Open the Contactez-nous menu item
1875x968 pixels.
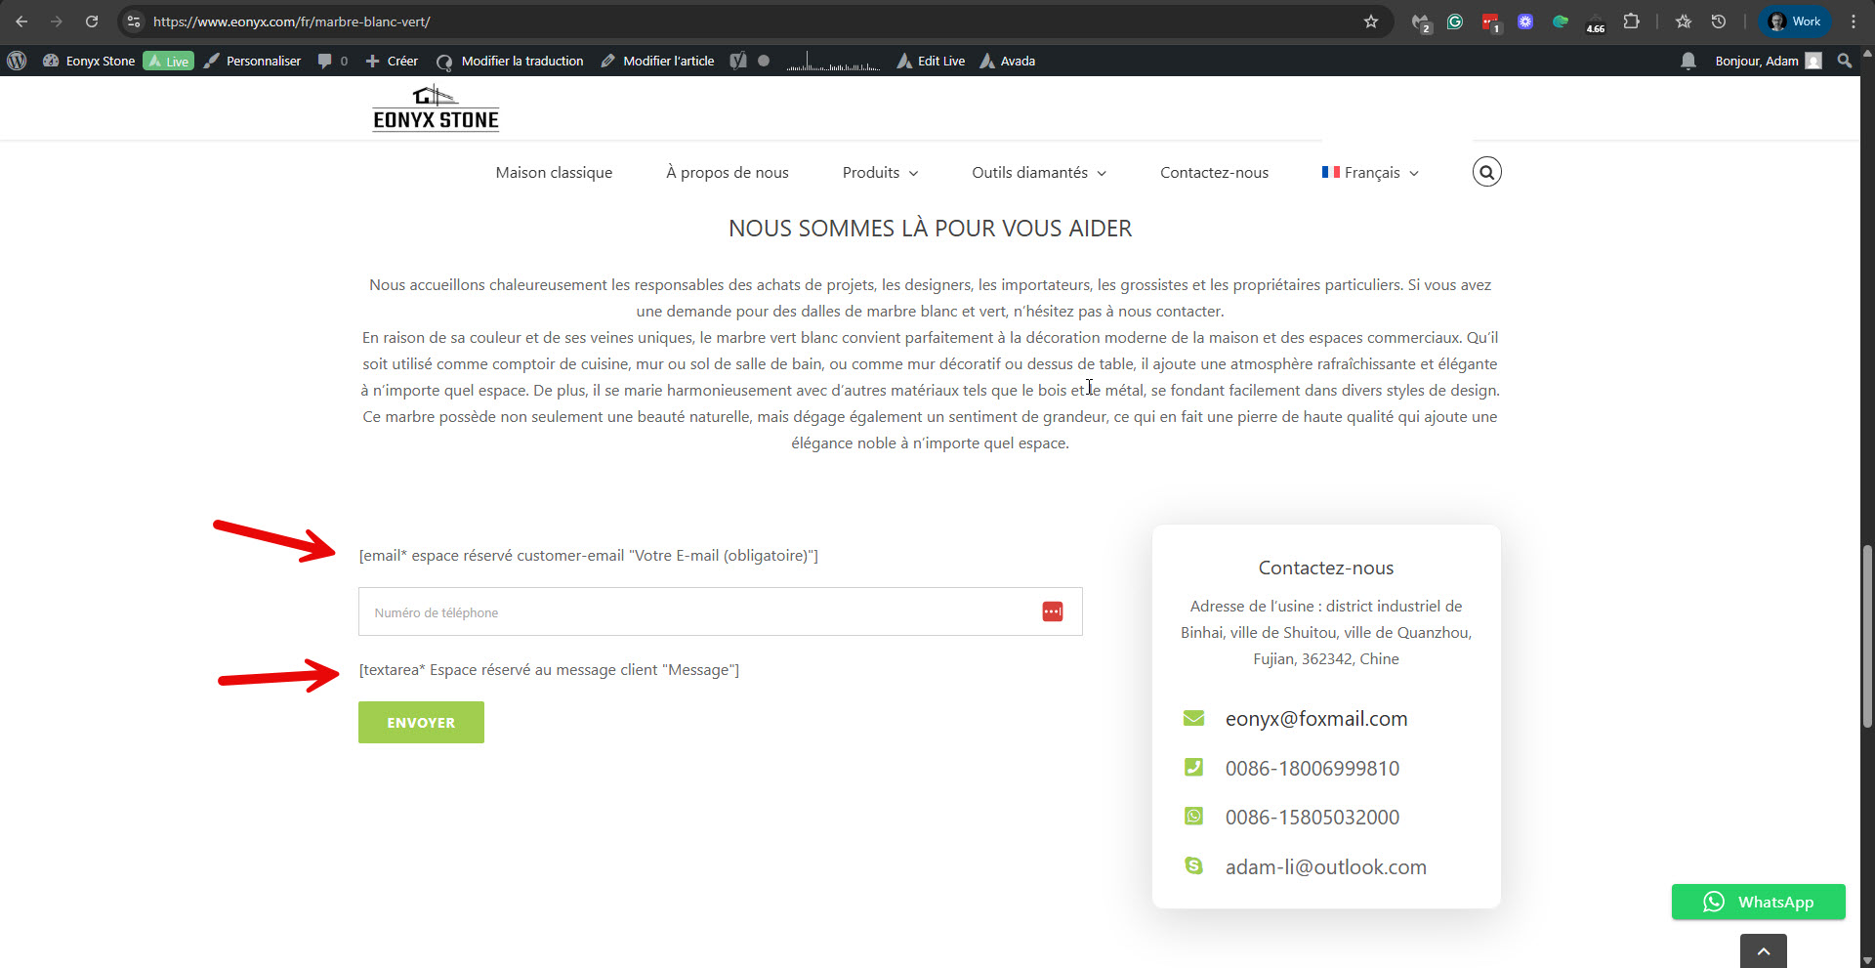1214,173
